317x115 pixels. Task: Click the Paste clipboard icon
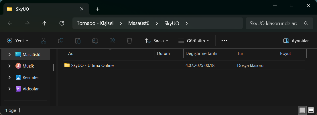[x=78, y=41]
